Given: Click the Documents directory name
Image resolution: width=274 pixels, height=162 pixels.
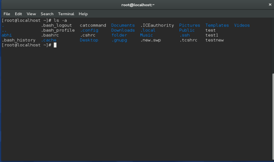Looking at the screenshot, I should [x=123, y=25].
